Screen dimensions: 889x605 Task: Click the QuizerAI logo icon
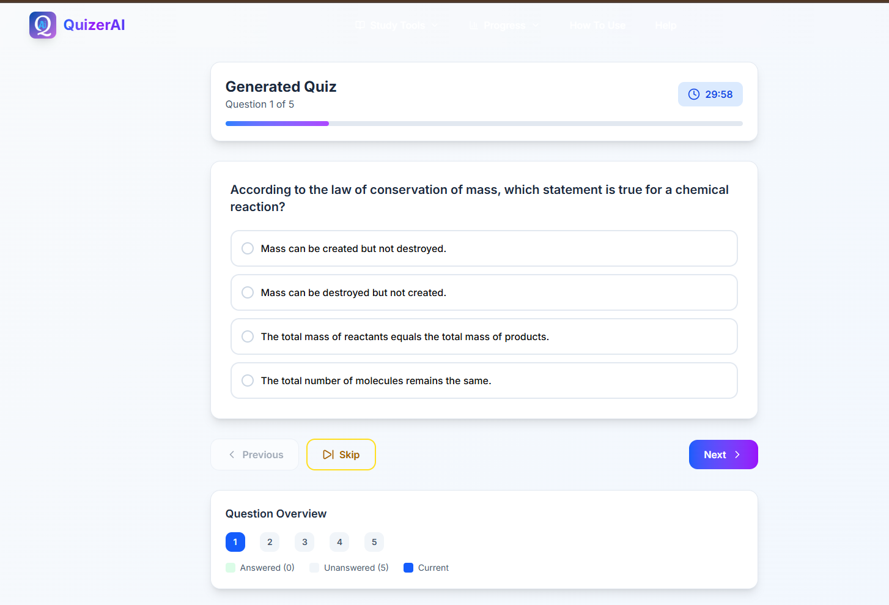pyautogui.click(x=43, y=25)
